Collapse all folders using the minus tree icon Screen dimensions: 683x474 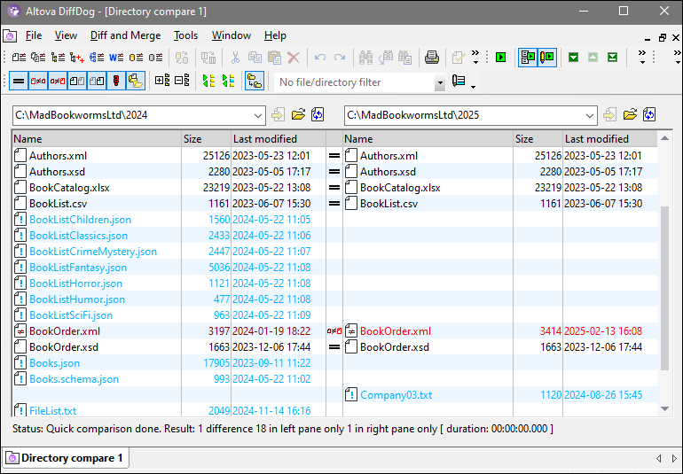coord(181,82)
